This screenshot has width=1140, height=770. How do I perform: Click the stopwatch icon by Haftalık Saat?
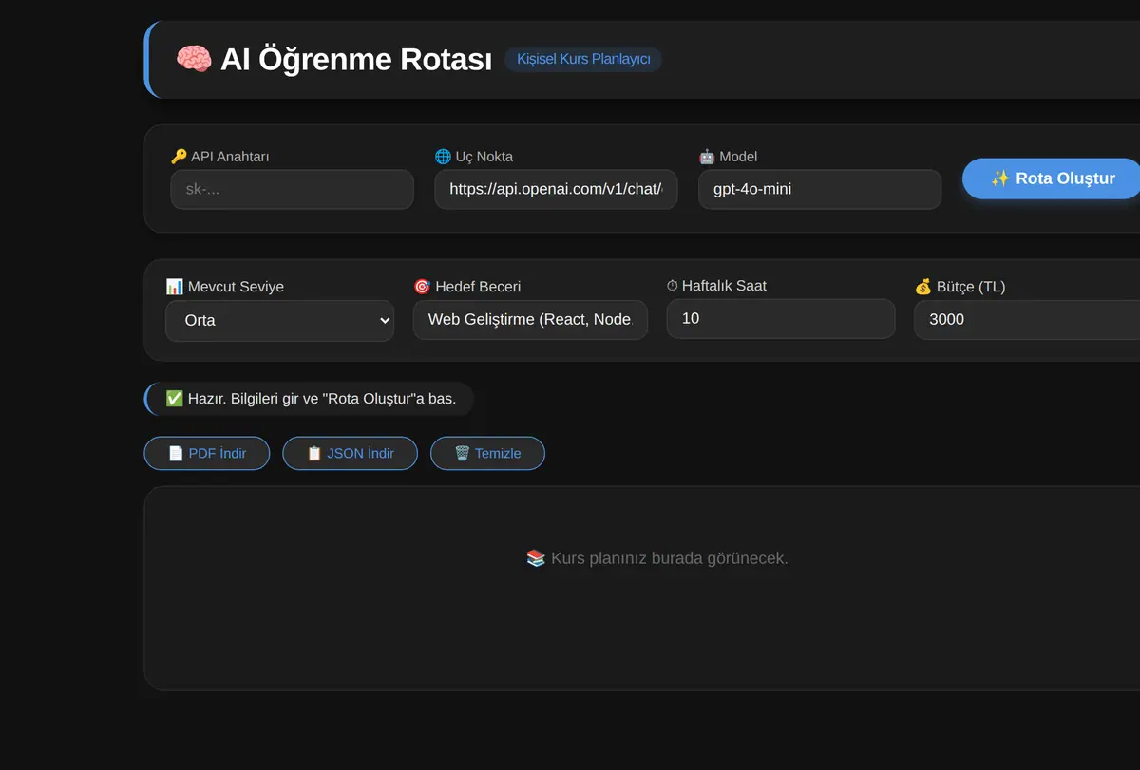[673, 286]
